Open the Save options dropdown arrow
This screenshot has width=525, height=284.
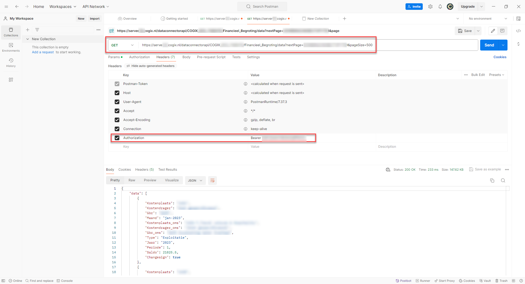tap(478, 31)
